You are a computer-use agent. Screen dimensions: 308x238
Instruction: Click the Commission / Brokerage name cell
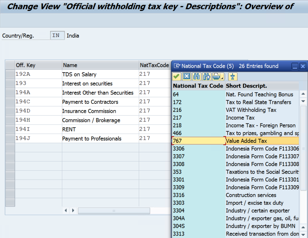point(100,120)
